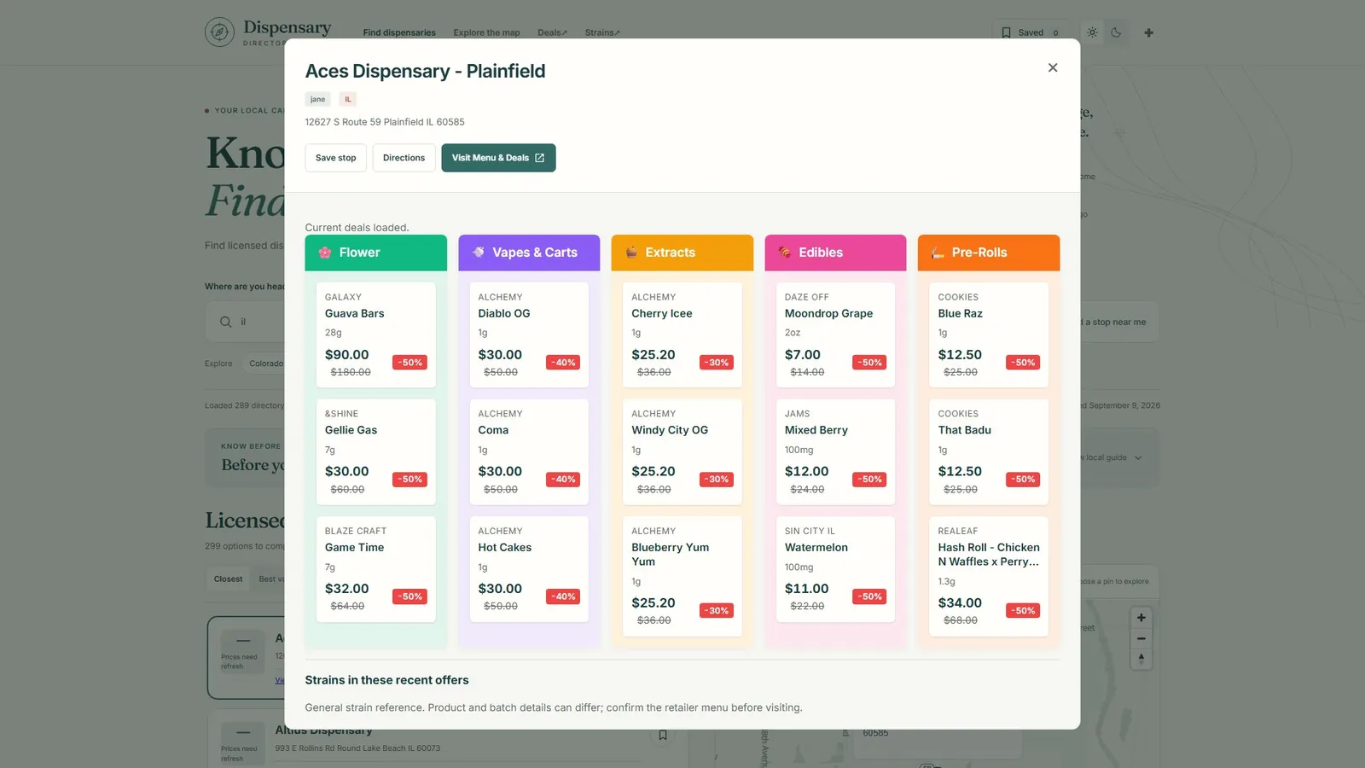Select the Flower column header
1365x768 pixels.
click(x=376, y=253)
